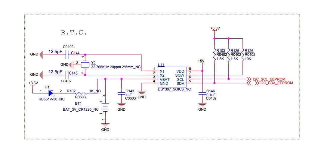
Task: Click the SDA pin name on U11
Action: point(181,83)
